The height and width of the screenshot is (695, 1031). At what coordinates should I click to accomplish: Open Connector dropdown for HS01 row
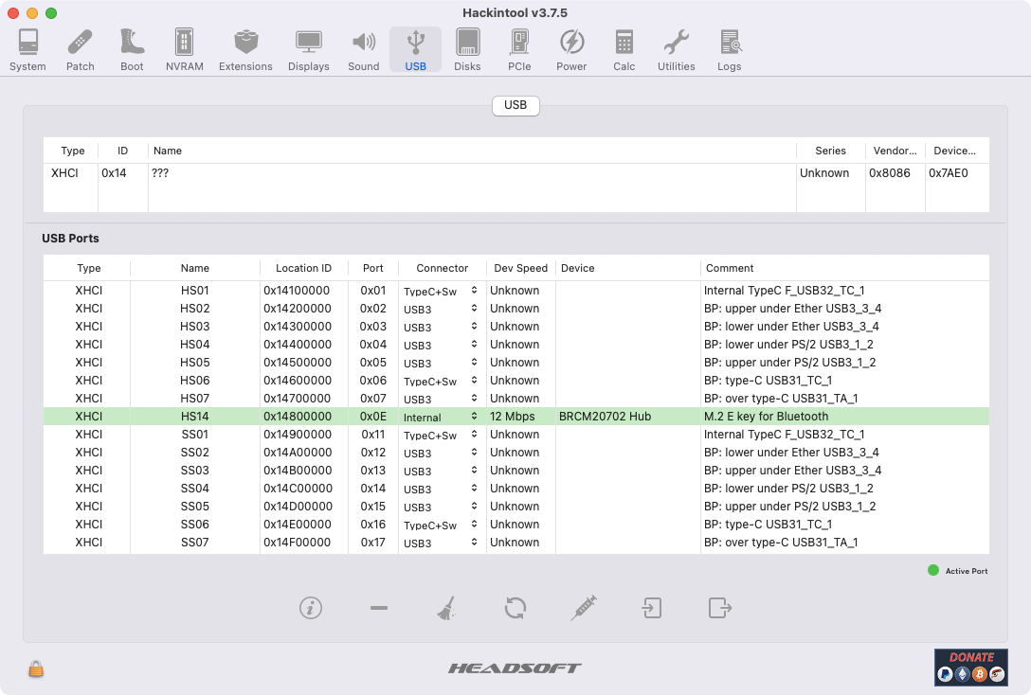(x=441, y=291)
